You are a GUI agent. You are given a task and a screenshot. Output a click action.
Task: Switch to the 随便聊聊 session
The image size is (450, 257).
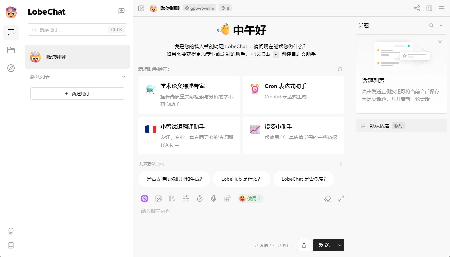[x=77, y=56]
